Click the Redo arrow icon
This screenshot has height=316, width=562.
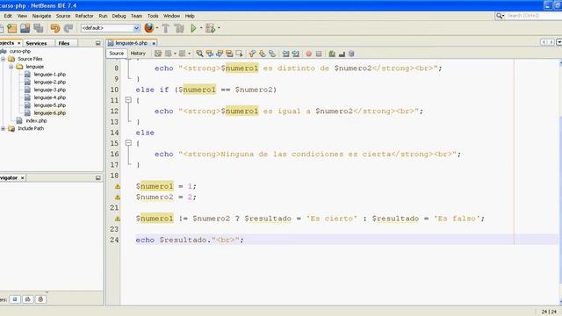click(68, 28)
